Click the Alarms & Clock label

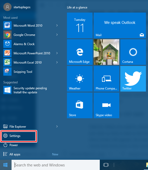point(24,44)
